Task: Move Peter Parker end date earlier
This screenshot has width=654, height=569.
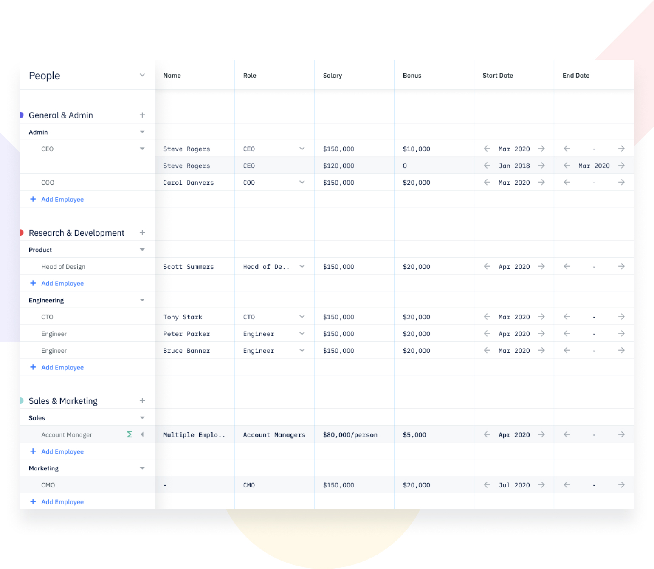Action: pos(567,334)
